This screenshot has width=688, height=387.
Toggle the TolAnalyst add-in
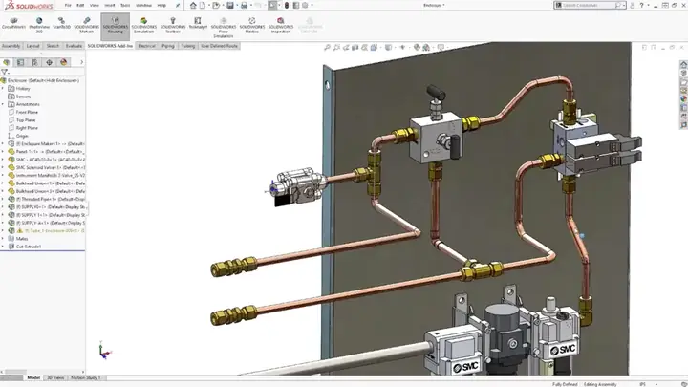198,23
